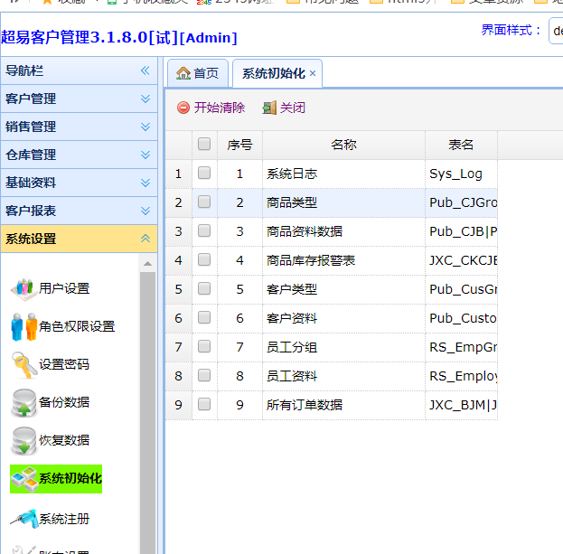Expand the 仓库管理 section arrow
This screenshot has width=563, height=554.
point(145,155)
